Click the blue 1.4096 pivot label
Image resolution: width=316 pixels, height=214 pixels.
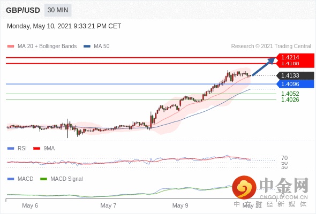[295, 84]
